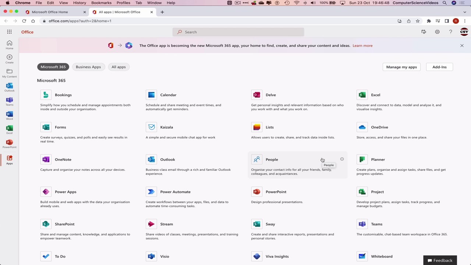Click the Wi-Fi icon in menu bar
The width and height of the screenshot is (471, 265).
click(x=297, y=3)
